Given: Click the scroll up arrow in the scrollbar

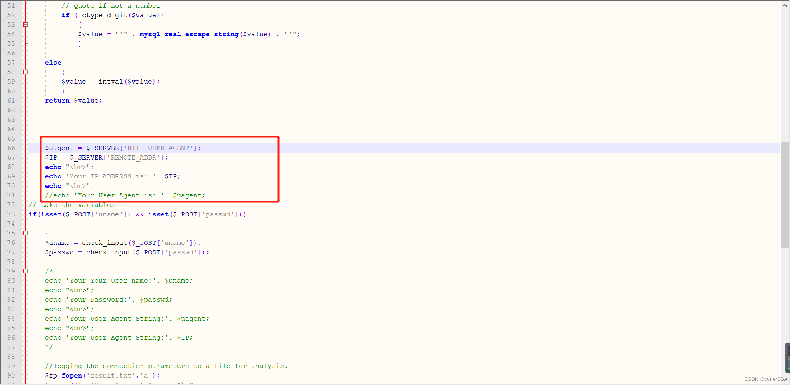Looking at the screenshot, I should (785, 5).
